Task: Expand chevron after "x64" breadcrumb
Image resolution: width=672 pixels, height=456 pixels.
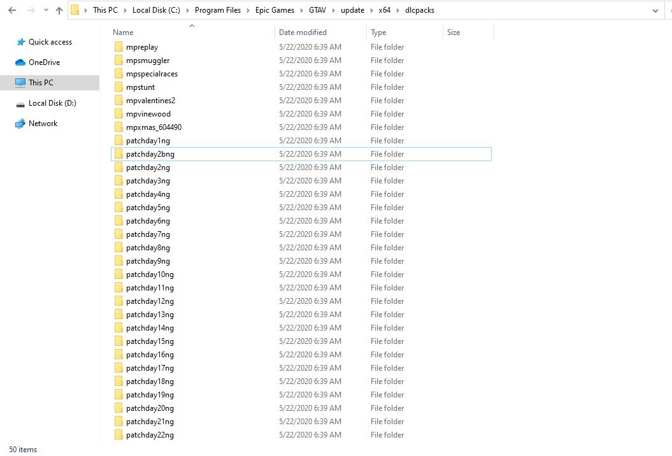Action: coord(397,10)
